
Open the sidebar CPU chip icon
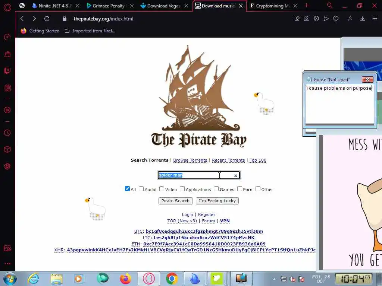click(7, 88)
